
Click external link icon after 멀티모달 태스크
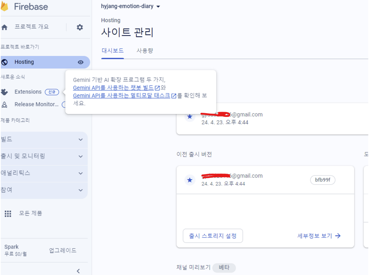pyautogui.click(x=174, y=96)
